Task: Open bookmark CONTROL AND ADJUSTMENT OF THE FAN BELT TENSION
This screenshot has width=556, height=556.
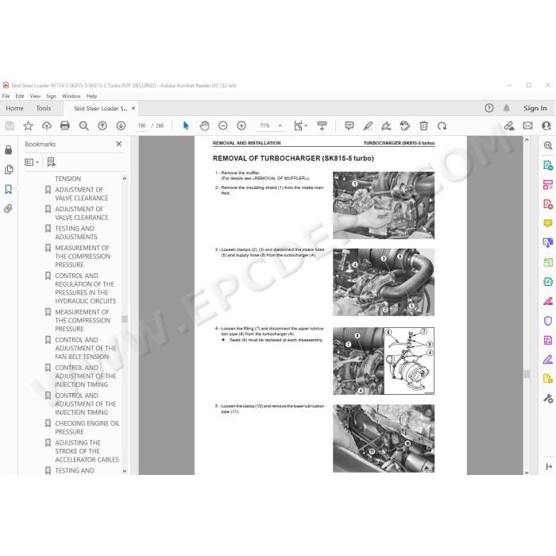Action: pyautogui.click(x=86, y=348)
